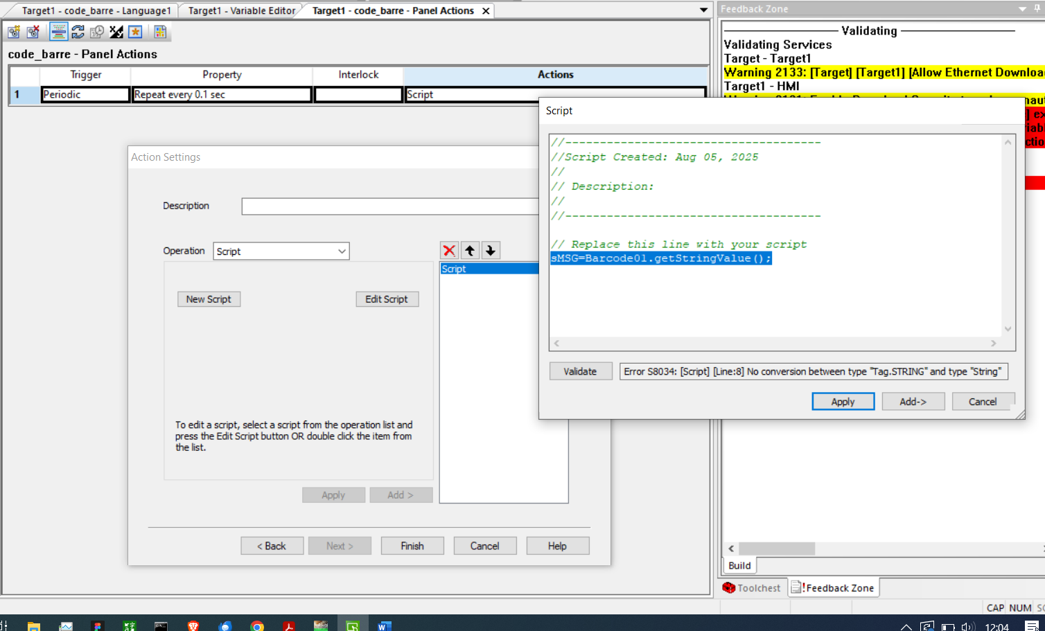Select Script item in operation list
This screenshot has width=1045, height=631.
pyautogui.click(x=489, y=269)
